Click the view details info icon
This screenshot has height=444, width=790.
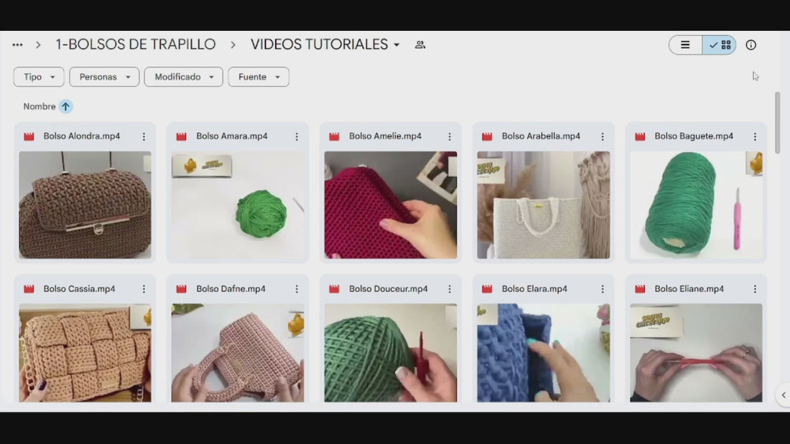(750, 45)
